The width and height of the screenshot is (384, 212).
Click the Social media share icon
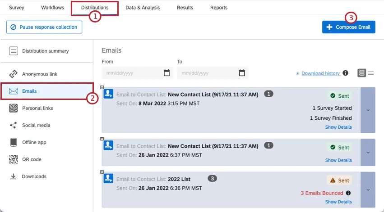pos(13,125)
